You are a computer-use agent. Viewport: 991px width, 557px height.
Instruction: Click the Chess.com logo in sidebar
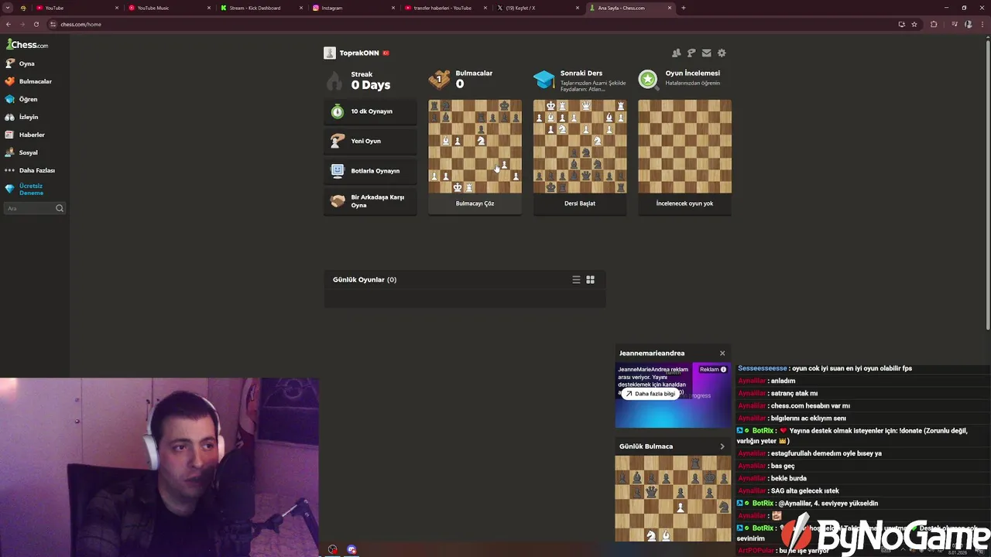[x=27, y=44]
